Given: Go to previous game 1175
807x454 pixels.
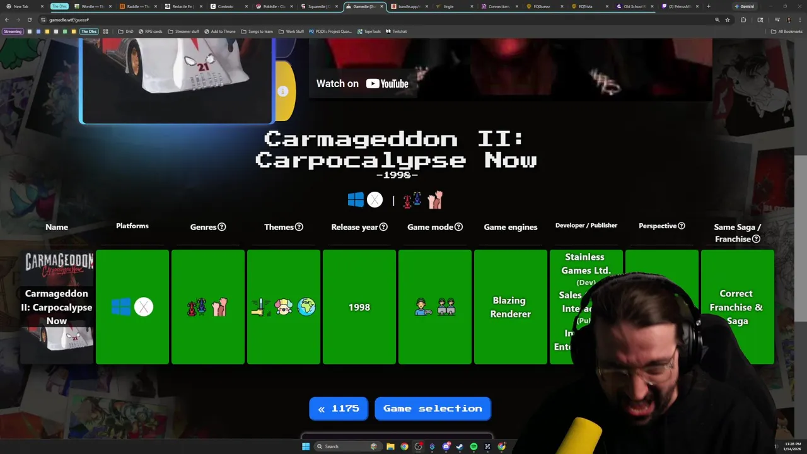Looking at the screenshot, I should pyautogui.click(x=339, y=409).
